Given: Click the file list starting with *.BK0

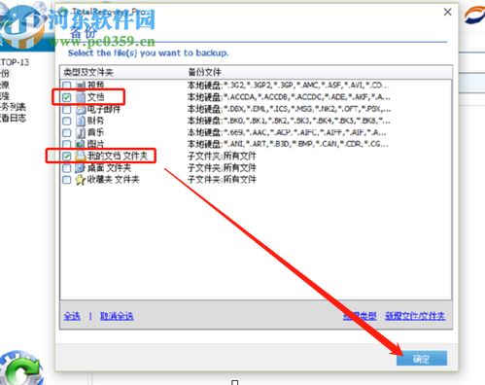Looking at the screenshot, I should pos(289,121).
